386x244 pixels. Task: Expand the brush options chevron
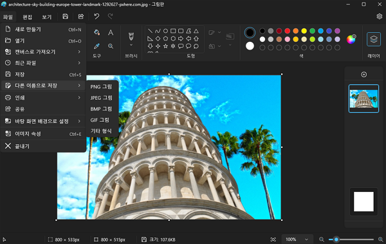tap(131, 45)
